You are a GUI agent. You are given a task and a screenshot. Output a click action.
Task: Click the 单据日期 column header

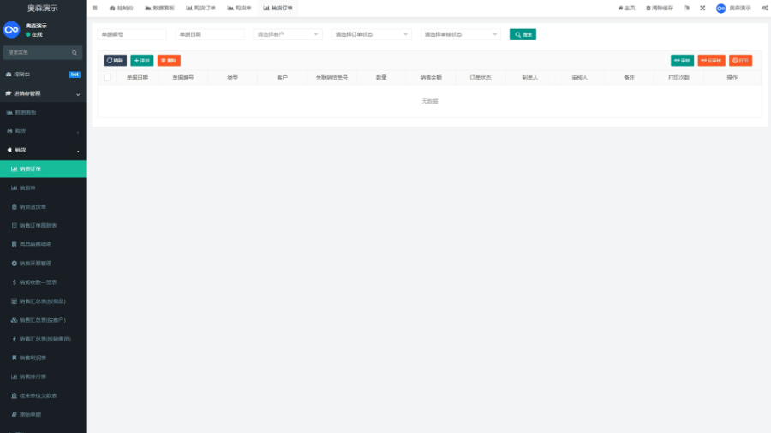137,78
